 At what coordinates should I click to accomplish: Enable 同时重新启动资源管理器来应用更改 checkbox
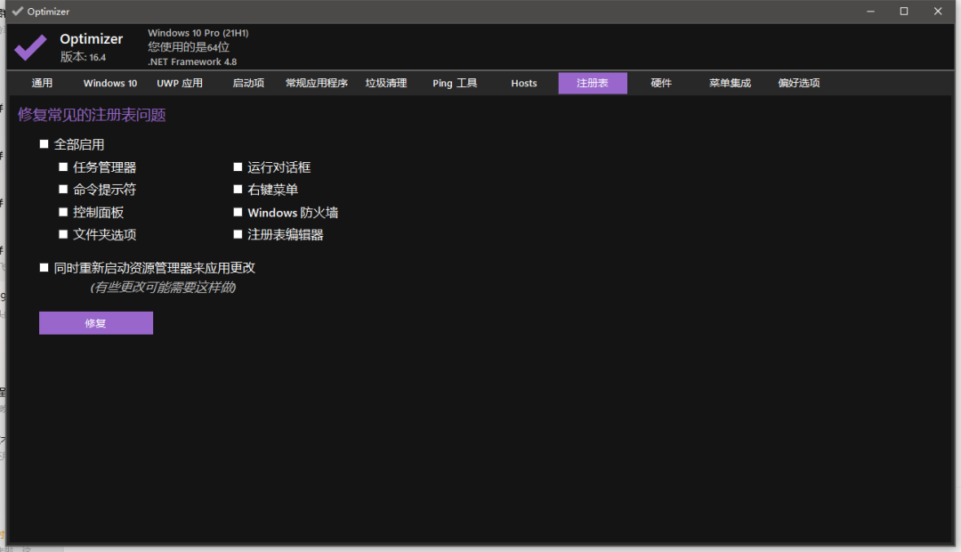[44, 267]
